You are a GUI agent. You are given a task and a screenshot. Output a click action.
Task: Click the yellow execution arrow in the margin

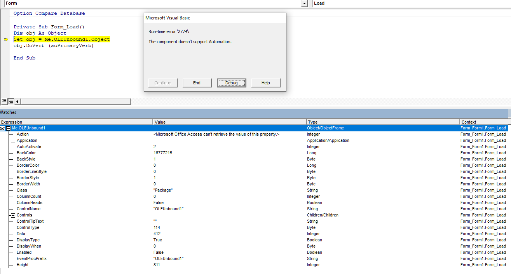5,40
